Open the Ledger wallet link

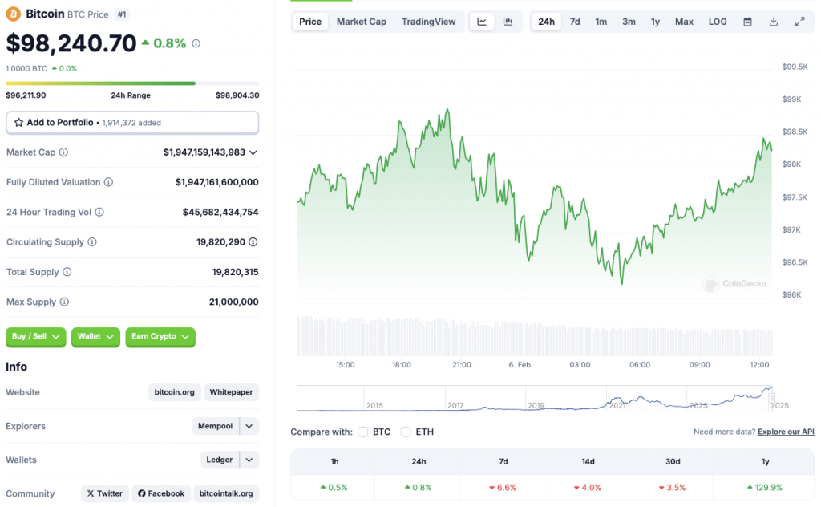220,460
